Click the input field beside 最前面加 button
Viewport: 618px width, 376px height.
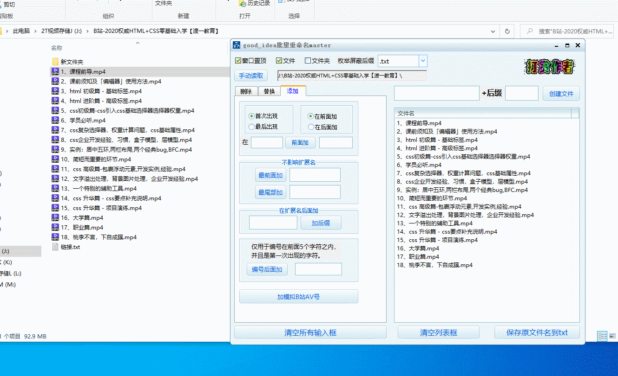pyautogui.click(x=315, y=175)
